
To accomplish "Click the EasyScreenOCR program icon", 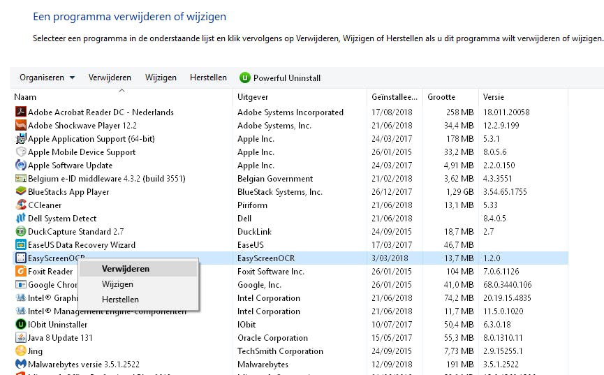I will [20, 258].
